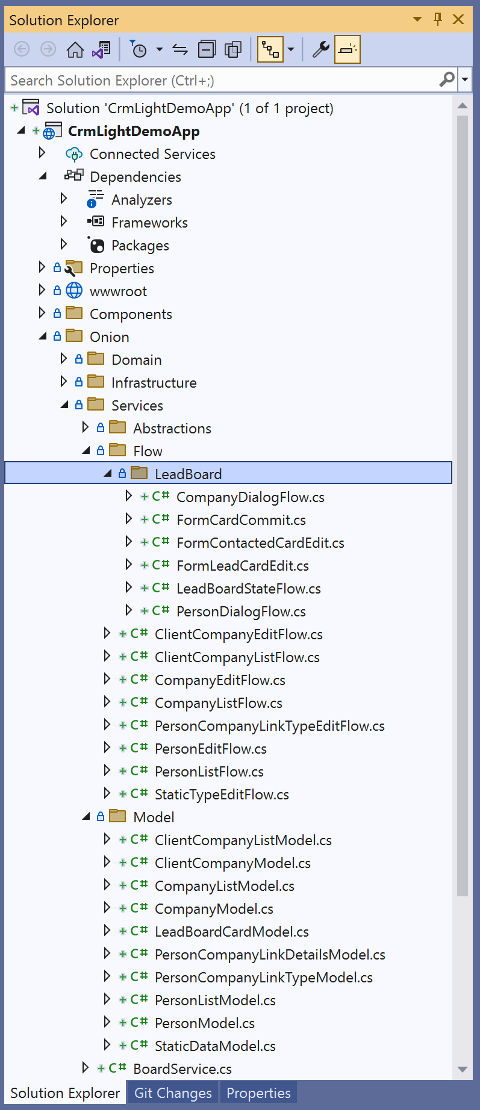The image size is (480, 1110).
Task: Open the file nesting dropdown arrow
Action: click(291, 49)
